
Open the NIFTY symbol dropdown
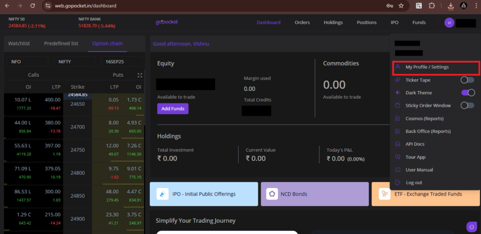coord(74,62)
